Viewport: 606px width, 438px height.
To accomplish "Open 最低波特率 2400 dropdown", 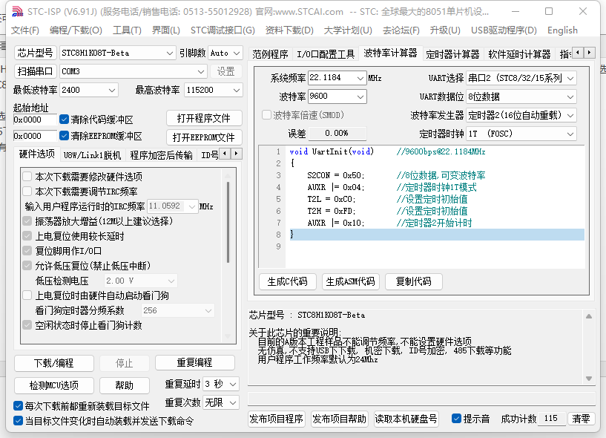I will pyautogui.click(x=89, y=90).
